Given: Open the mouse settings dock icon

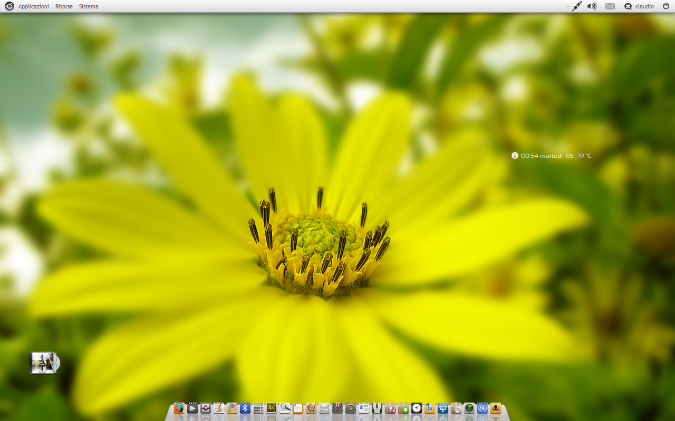Looking at the screenshot, I should click(377, 408).
